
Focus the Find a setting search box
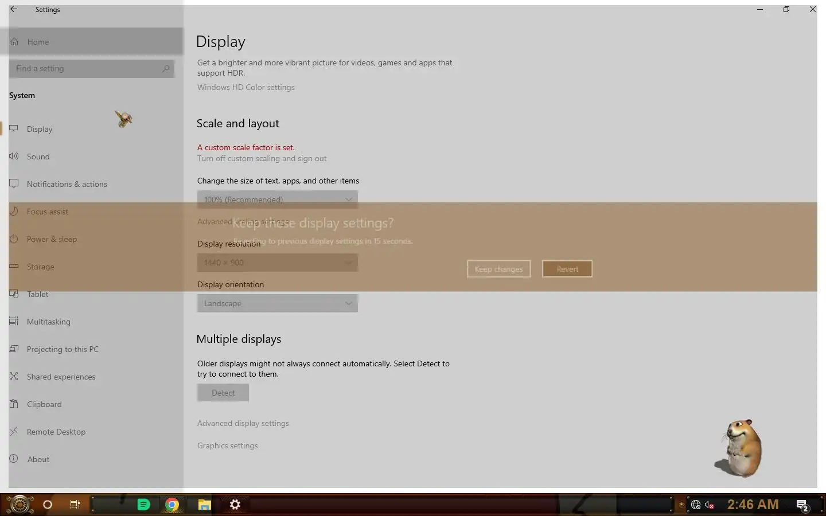91,68
